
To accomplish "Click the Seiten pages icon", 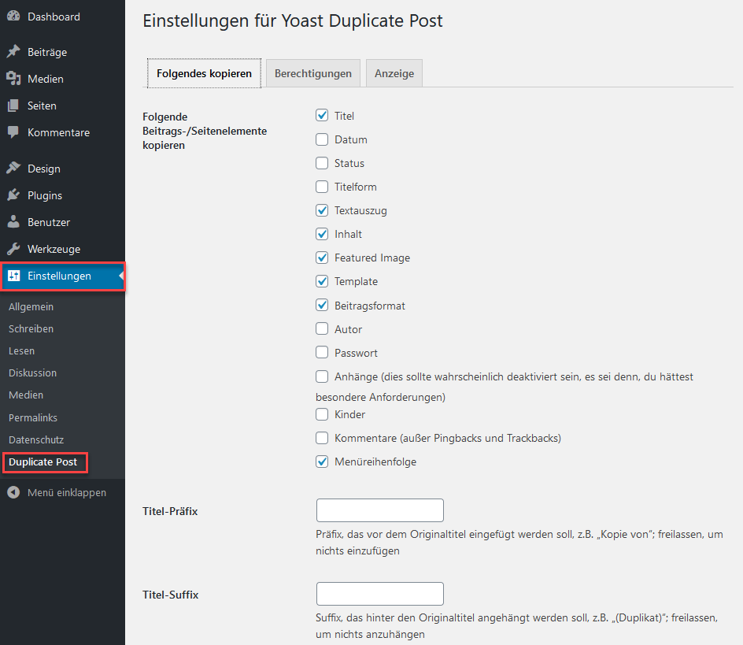I will click(x=13, y=106).
